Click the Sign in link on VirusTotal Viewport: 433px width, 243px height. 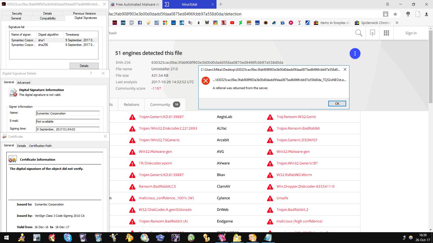(411, 33)
